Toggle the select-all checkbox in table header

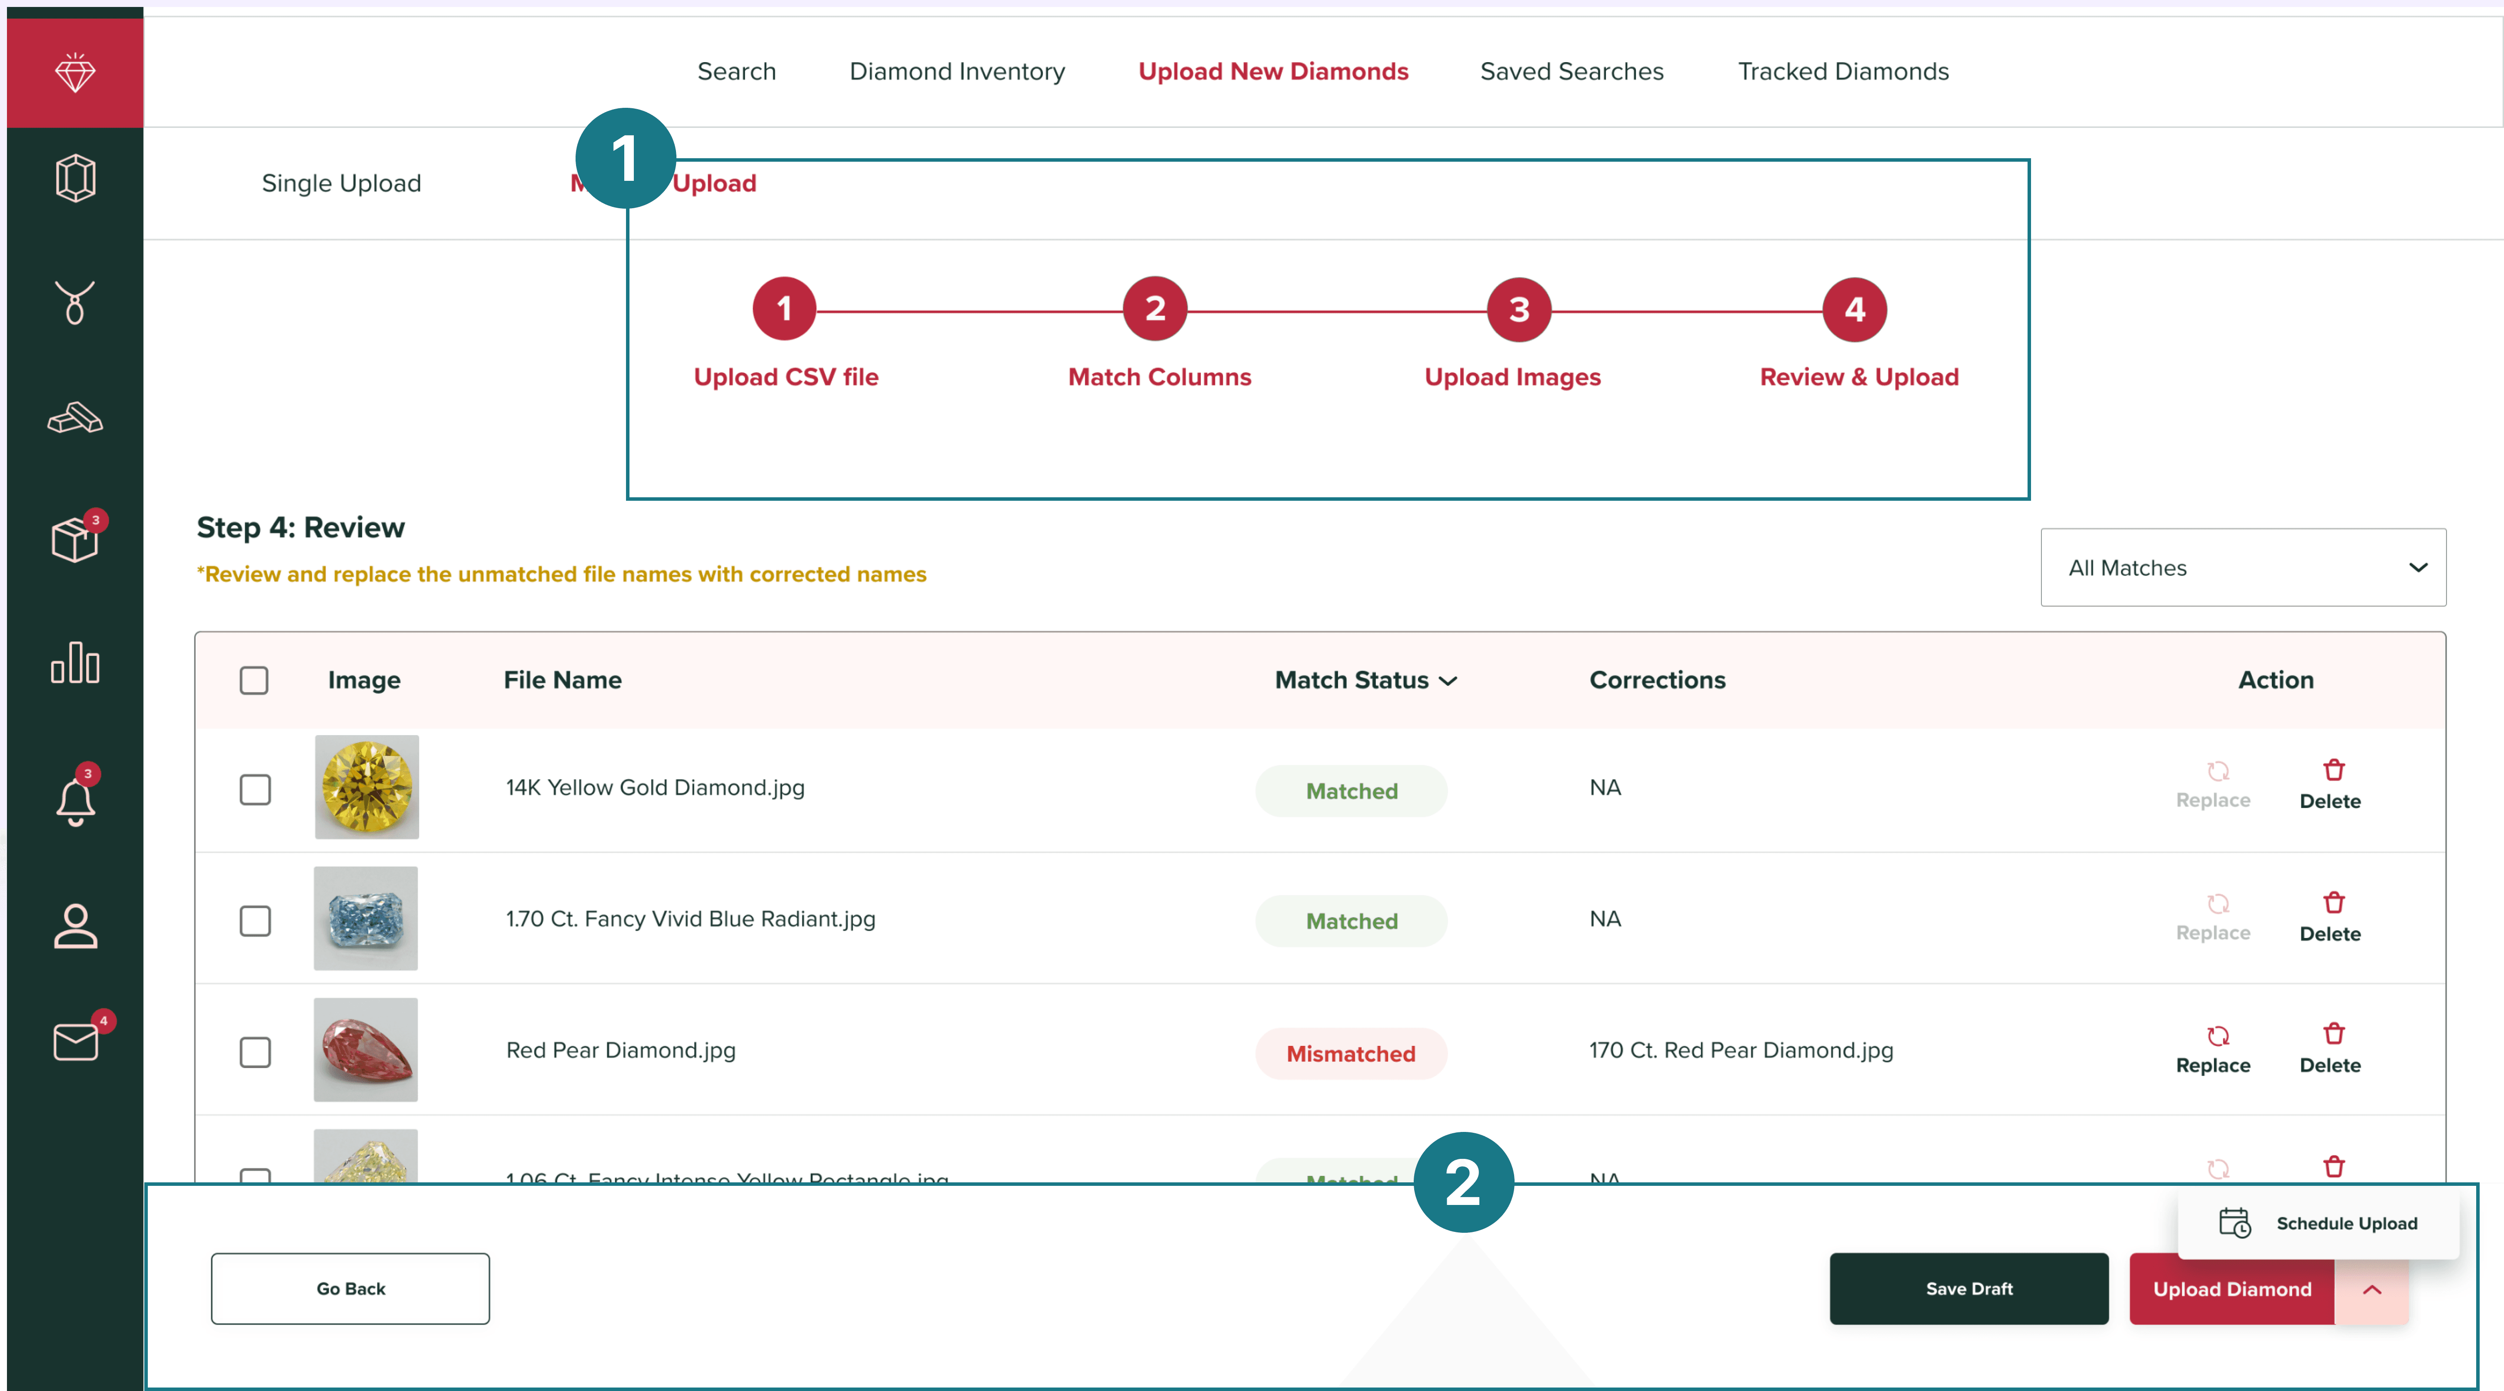(254, 680)
